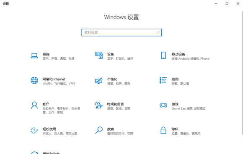The width and height of the screenshot is (243, 154).
Task: Click description 讲述人、放大镜、高对比度
Action: tap(60, 134)
